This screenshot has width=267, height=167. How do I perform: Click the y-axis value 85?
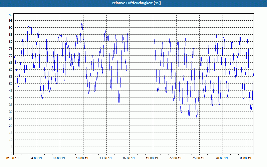(x=11, y=35)
